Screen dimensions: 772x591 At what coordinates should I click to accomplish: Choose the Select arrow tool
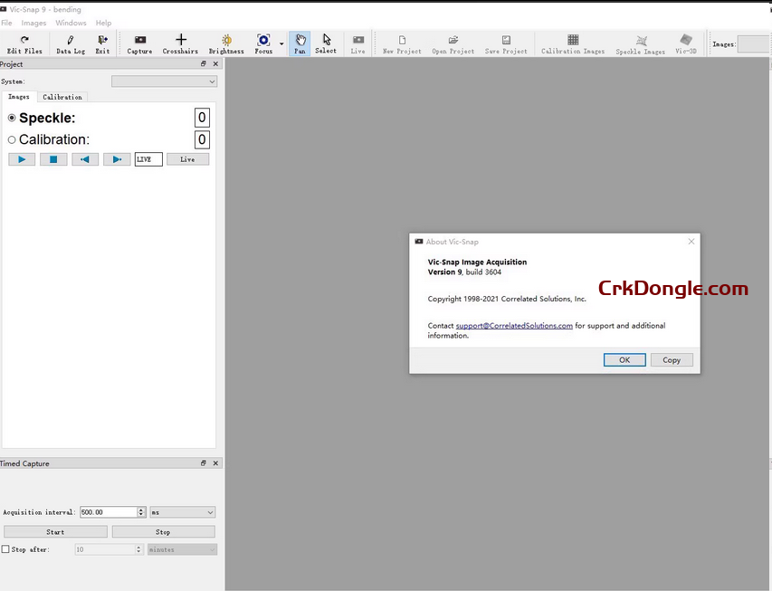click(326, 43)
